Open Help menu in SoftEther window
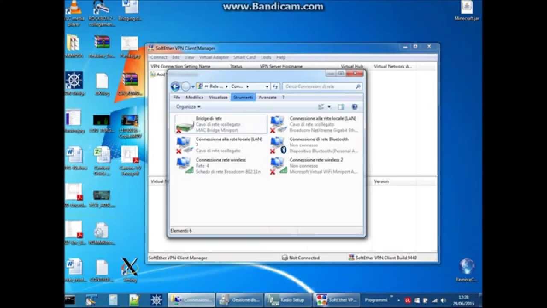547x308 pixels. [x=281, y=57]
